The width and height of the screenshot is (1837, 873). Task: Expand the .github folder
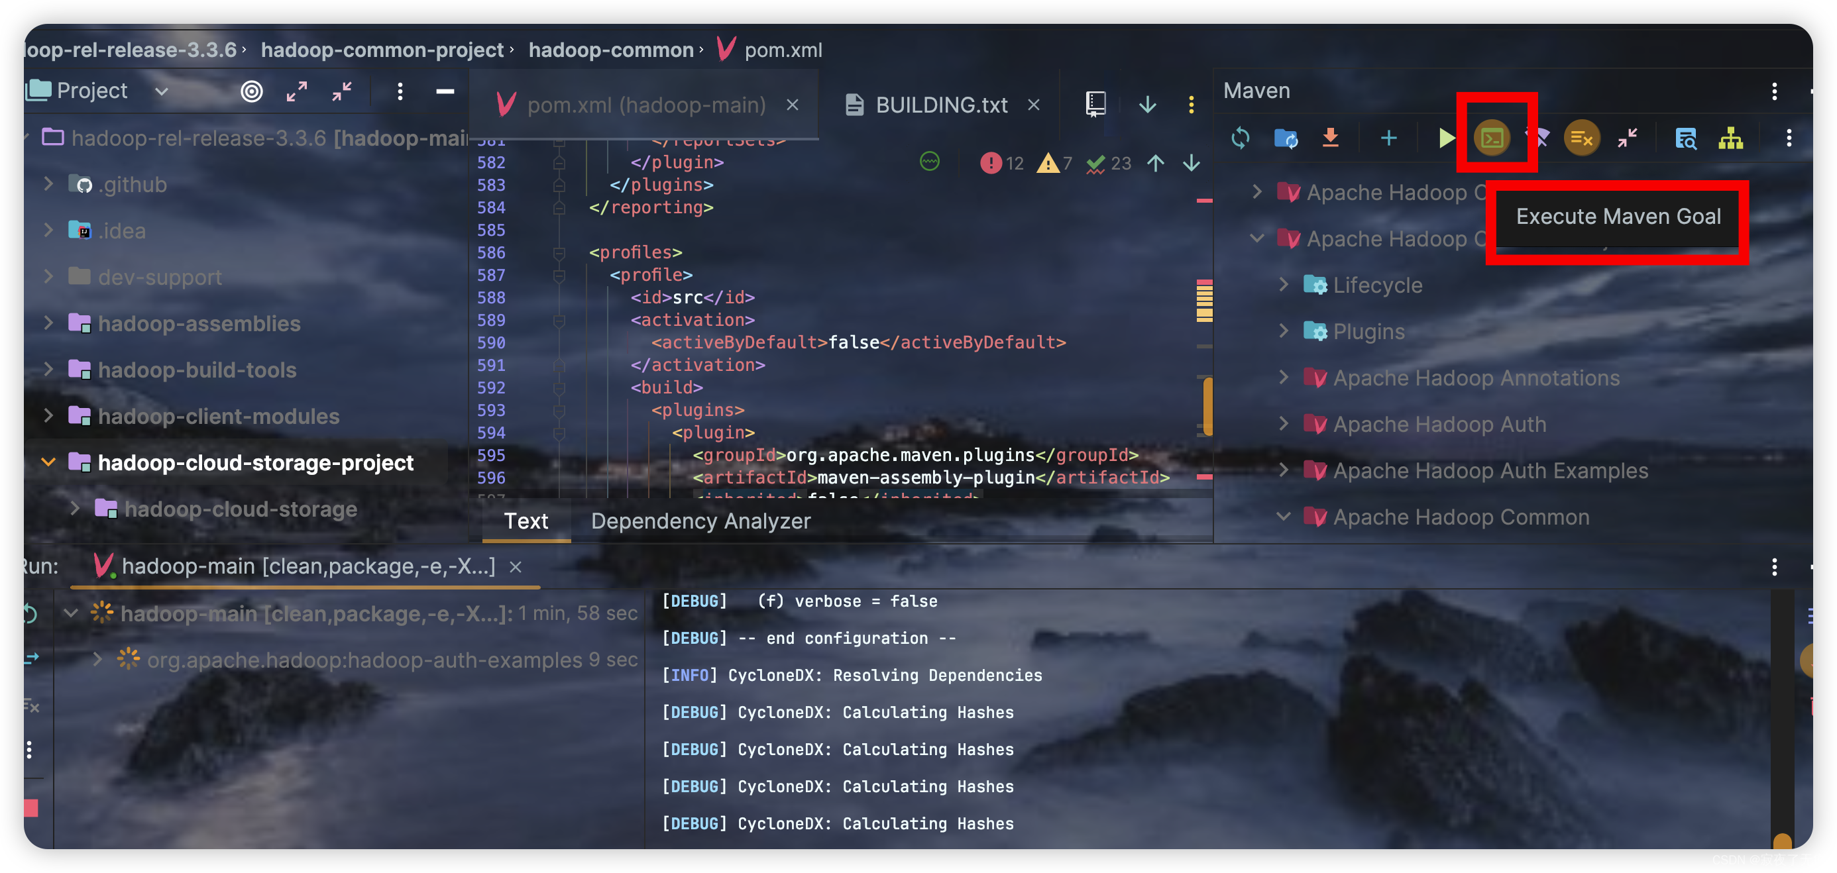tap(48, 185)
